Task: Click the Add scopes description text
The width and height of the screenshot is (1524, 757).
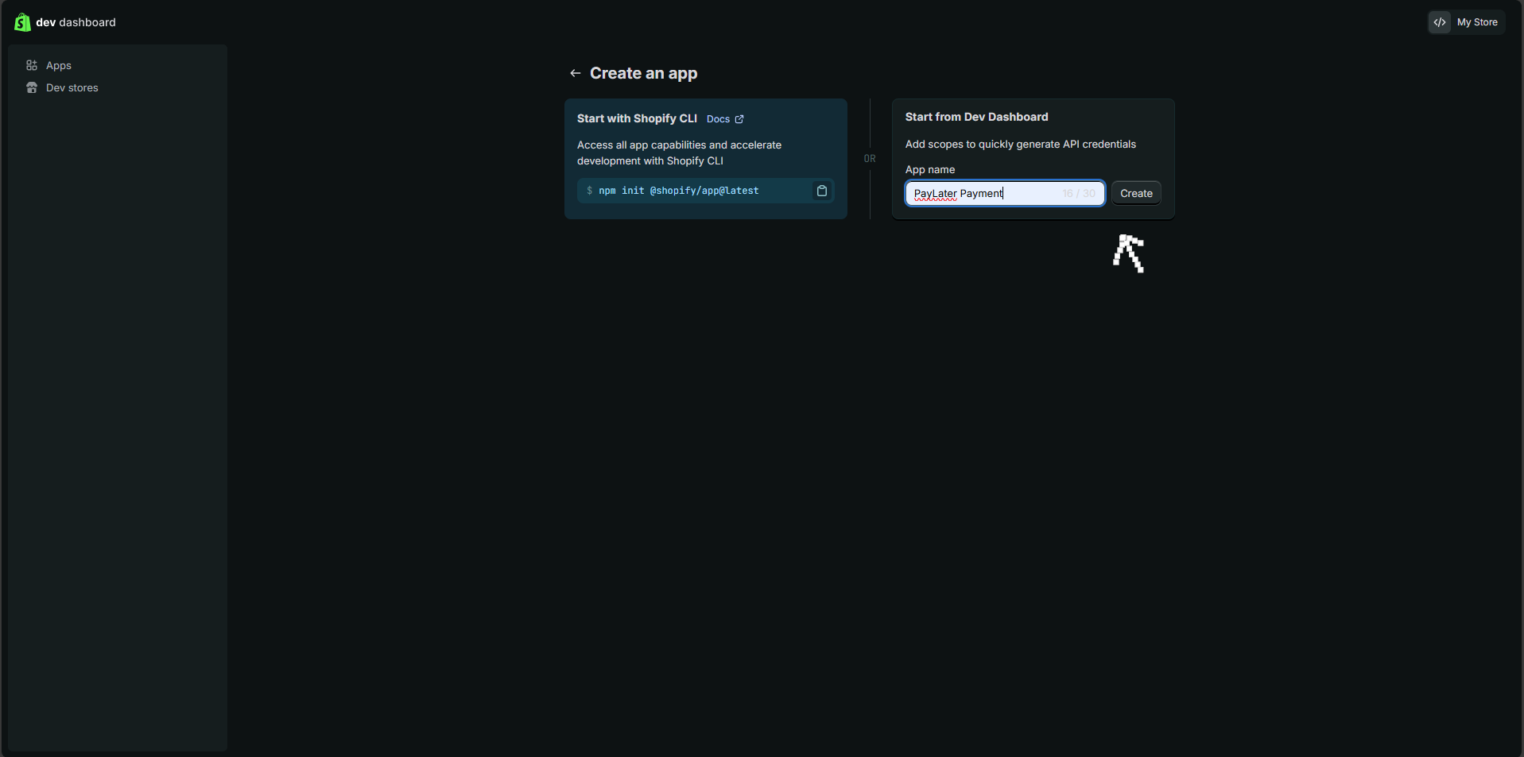Action: pos(1021,144)
